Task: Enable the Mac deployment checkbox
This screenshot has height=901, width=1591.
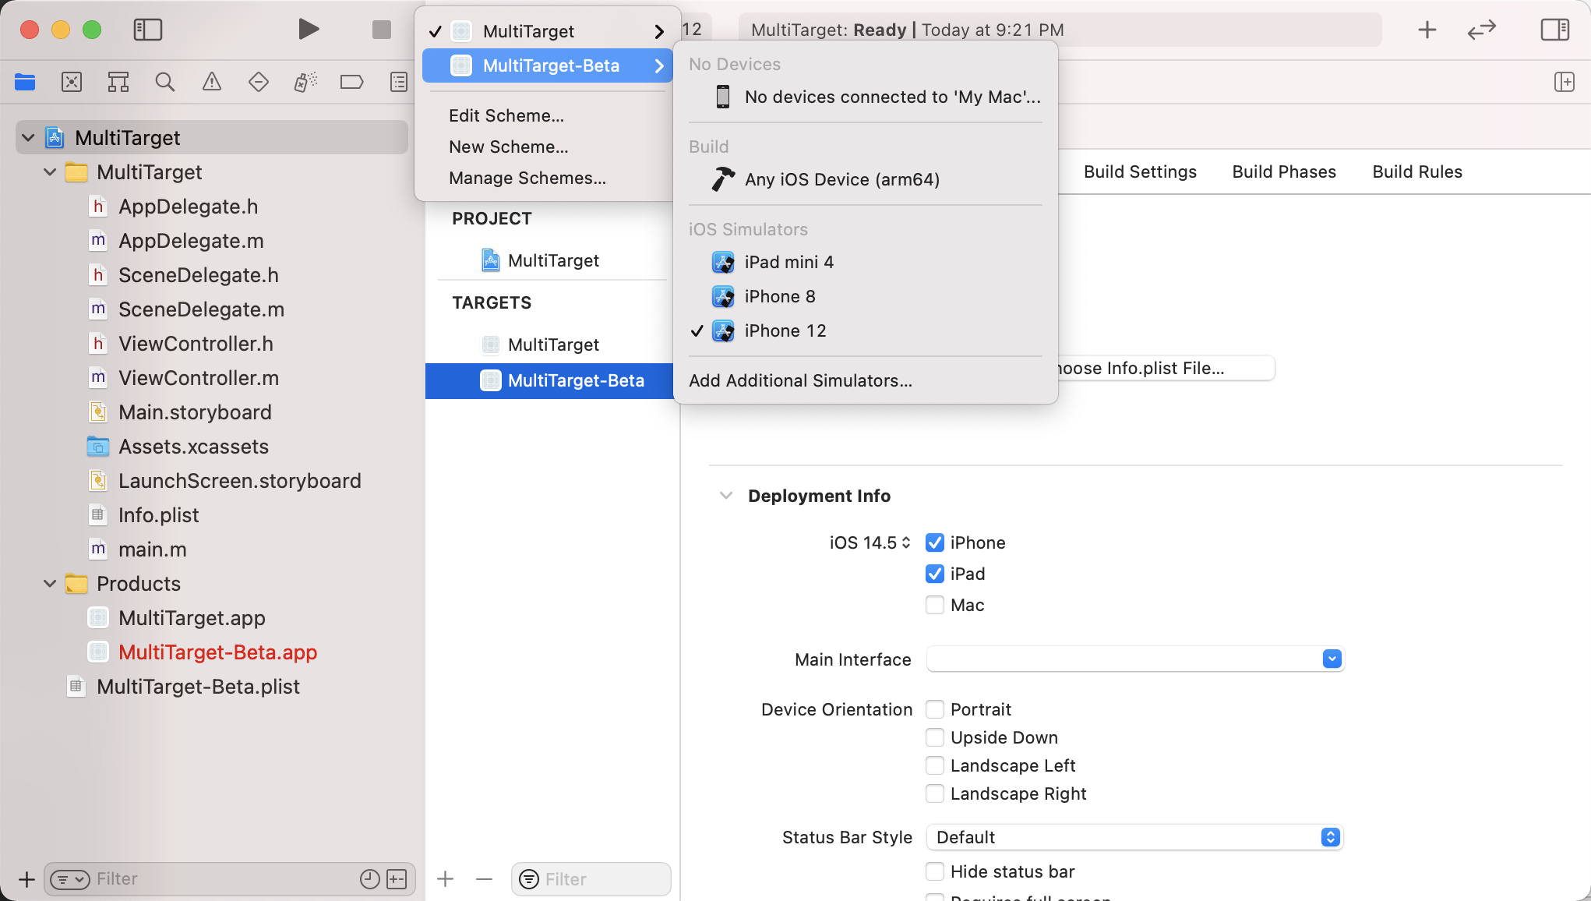Action: [x=934, y=605]
